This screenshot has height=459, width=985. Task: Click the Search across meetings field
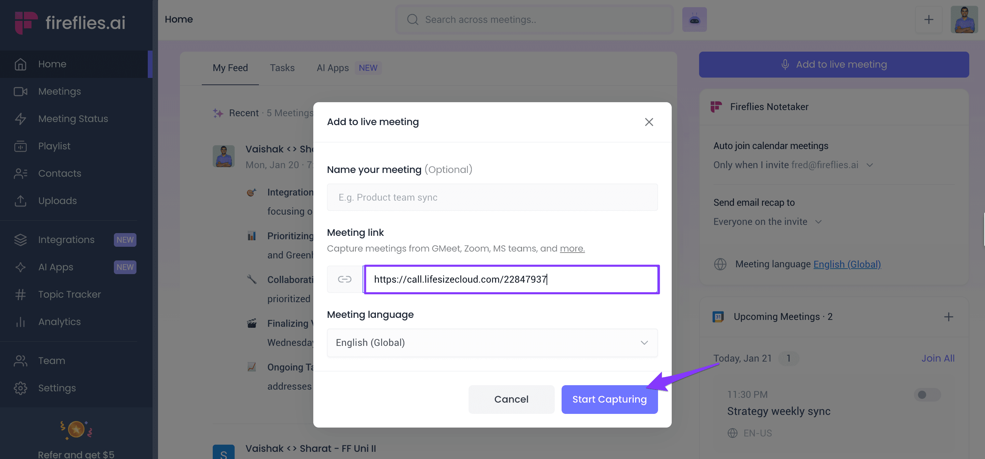pos(534,19)
